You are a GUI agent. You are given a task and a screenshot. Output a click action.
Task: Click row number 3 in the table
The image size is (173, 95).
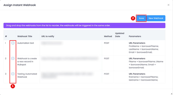(x=6, y=74)
